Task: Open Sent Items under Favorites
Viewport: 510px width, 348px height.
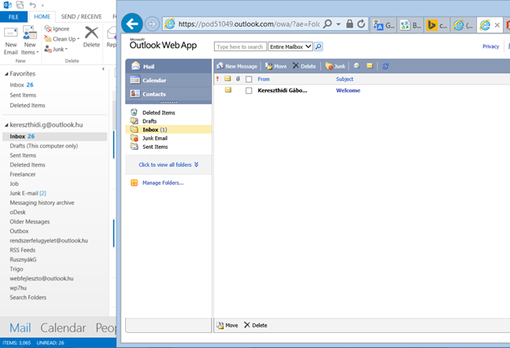Action: pyautogui.click(x=23, y=95)
